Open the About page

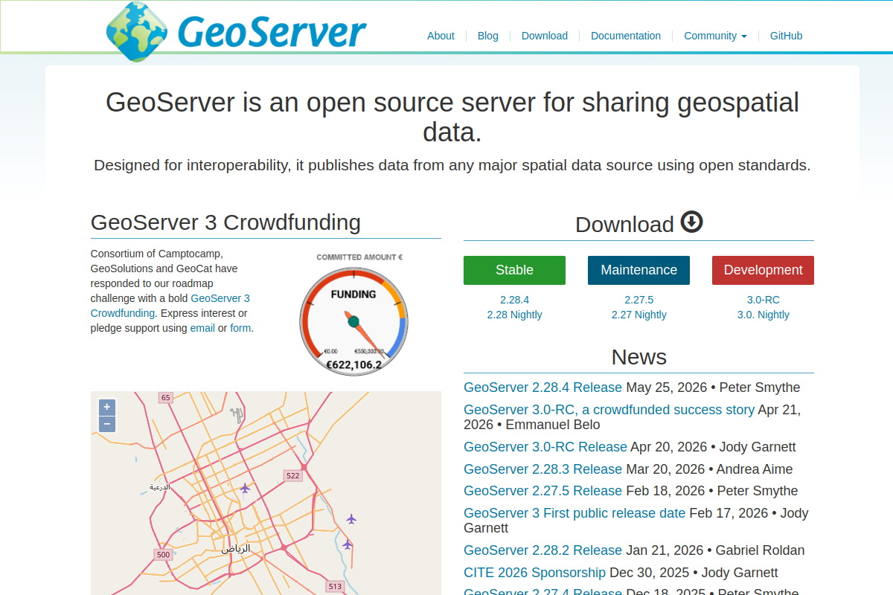tap(441, 36)
